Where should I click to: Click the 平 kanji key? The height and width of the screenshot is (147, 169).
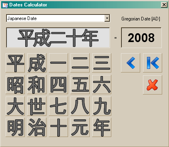coord(15,63)
